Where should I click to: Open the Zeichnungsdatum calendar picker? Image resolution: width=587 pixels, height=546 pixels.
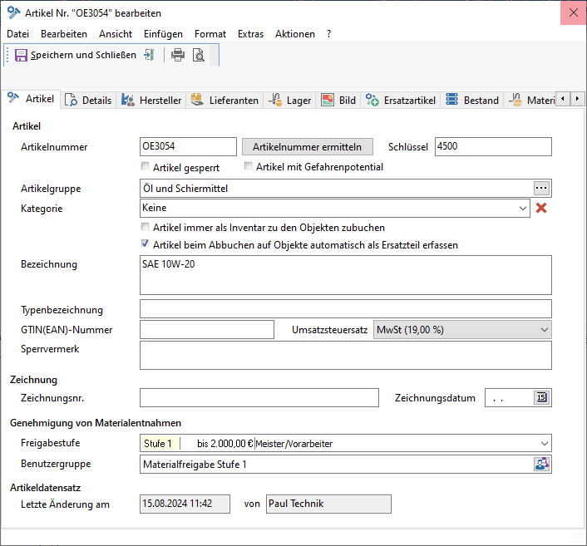point(541,397)
